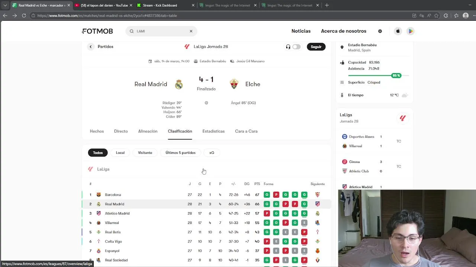Screen dimensions: 476x267
Task: Click Atletico Madrid's next-opponent crest in Siguiente column
Action: pyautogui.click(x=318, y=213)
